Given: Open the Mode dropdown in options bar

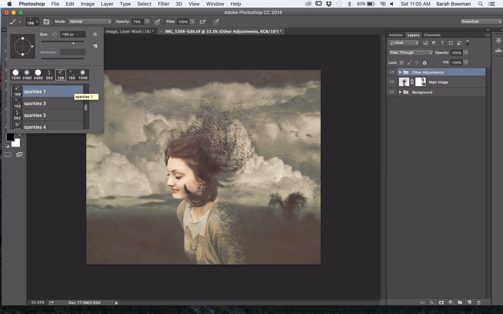Looking at the screenshot, I should pos(90,21).
